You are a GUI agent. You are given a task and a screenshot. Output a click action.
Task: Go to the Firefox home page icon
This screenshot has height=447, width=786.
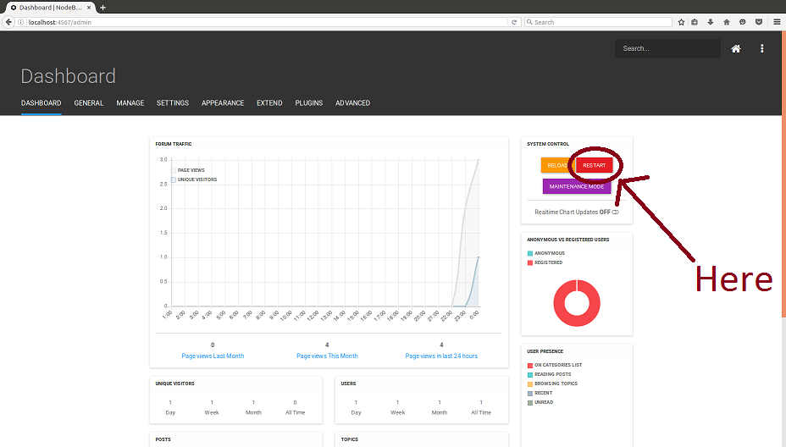(x=727, y=22)
